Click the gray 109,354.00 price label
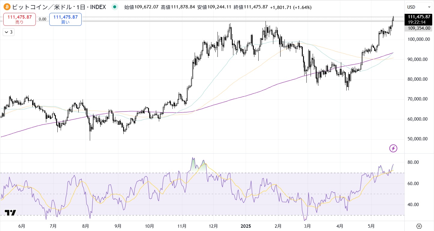 coord(419,28)
